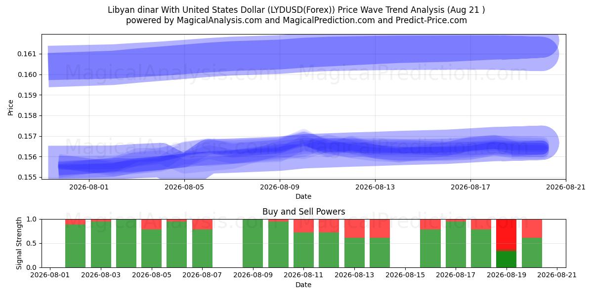
Task: Click the 0.0 signal strength tick label
Action: pyautogui.click(x=32, y=267)
